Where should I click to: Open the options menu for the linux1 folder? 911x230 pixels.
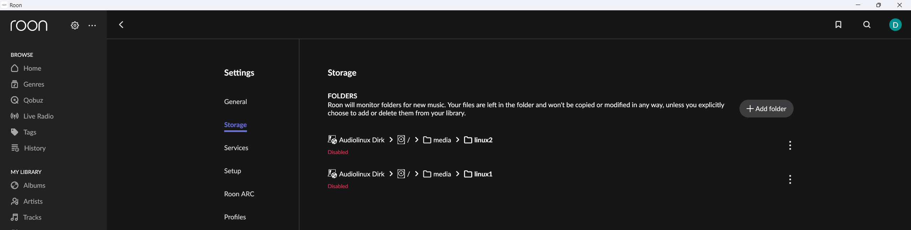(790, 180)
